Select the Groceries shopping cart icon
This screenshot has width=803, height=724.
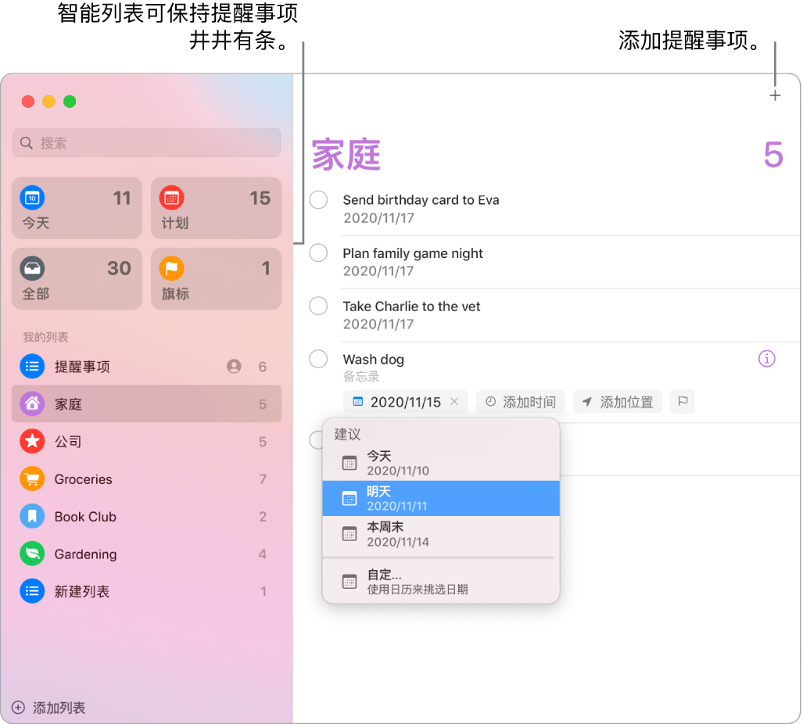coord(32,478)
